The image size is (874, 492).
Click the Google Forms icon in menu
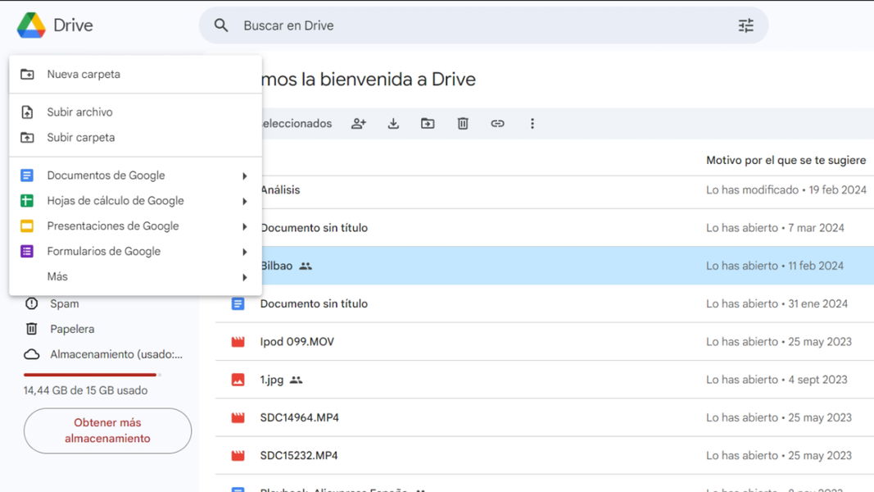point(27,251)
